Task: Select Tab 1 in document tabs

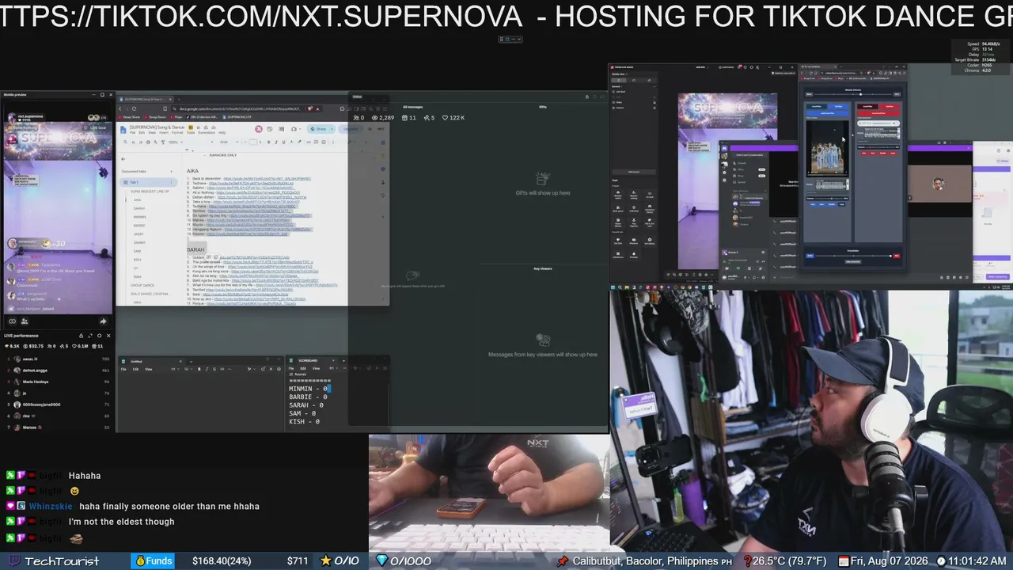Action: tap(150, 182)
